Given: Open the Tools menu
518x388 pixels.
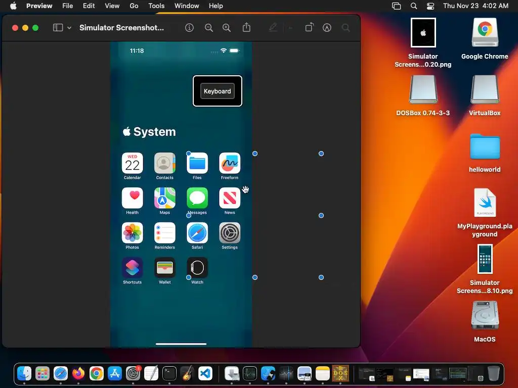Looking at the screenshot, I should click(x=156, y=6).
